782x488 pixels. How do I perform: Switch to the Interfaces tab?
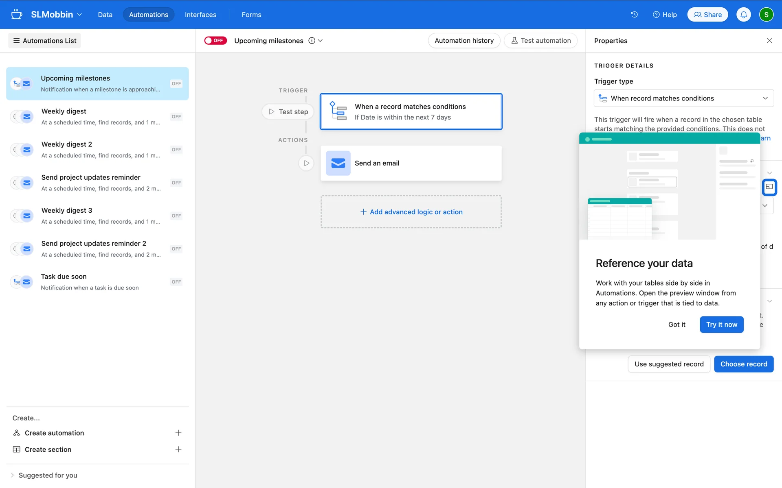click(x=200, y=15)
